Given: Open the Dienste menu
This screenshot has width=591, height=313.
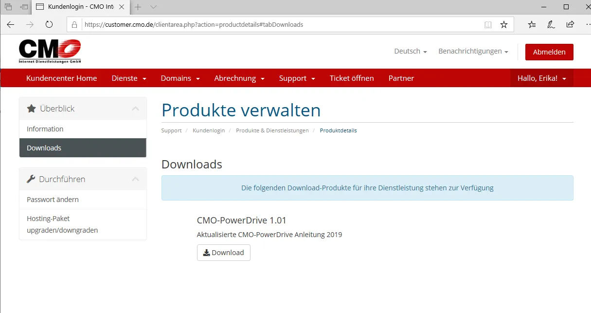Looking at the screenshot, I should (x=129, y=78).
